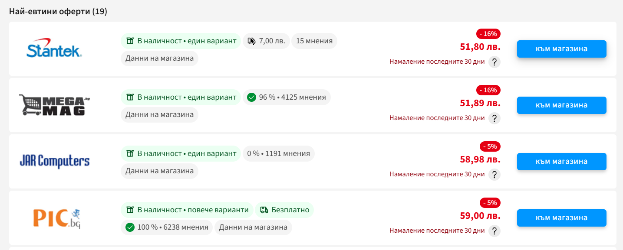Go to Stantek store via към магазина
The width and height of the screenshot is (623, 250).
pyautogui.click(x=561, y=49)
